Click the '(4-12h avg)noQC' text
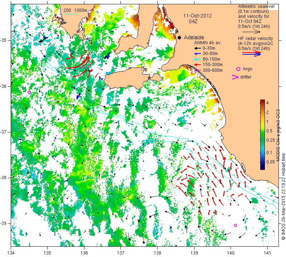 [x=256, y=44]
